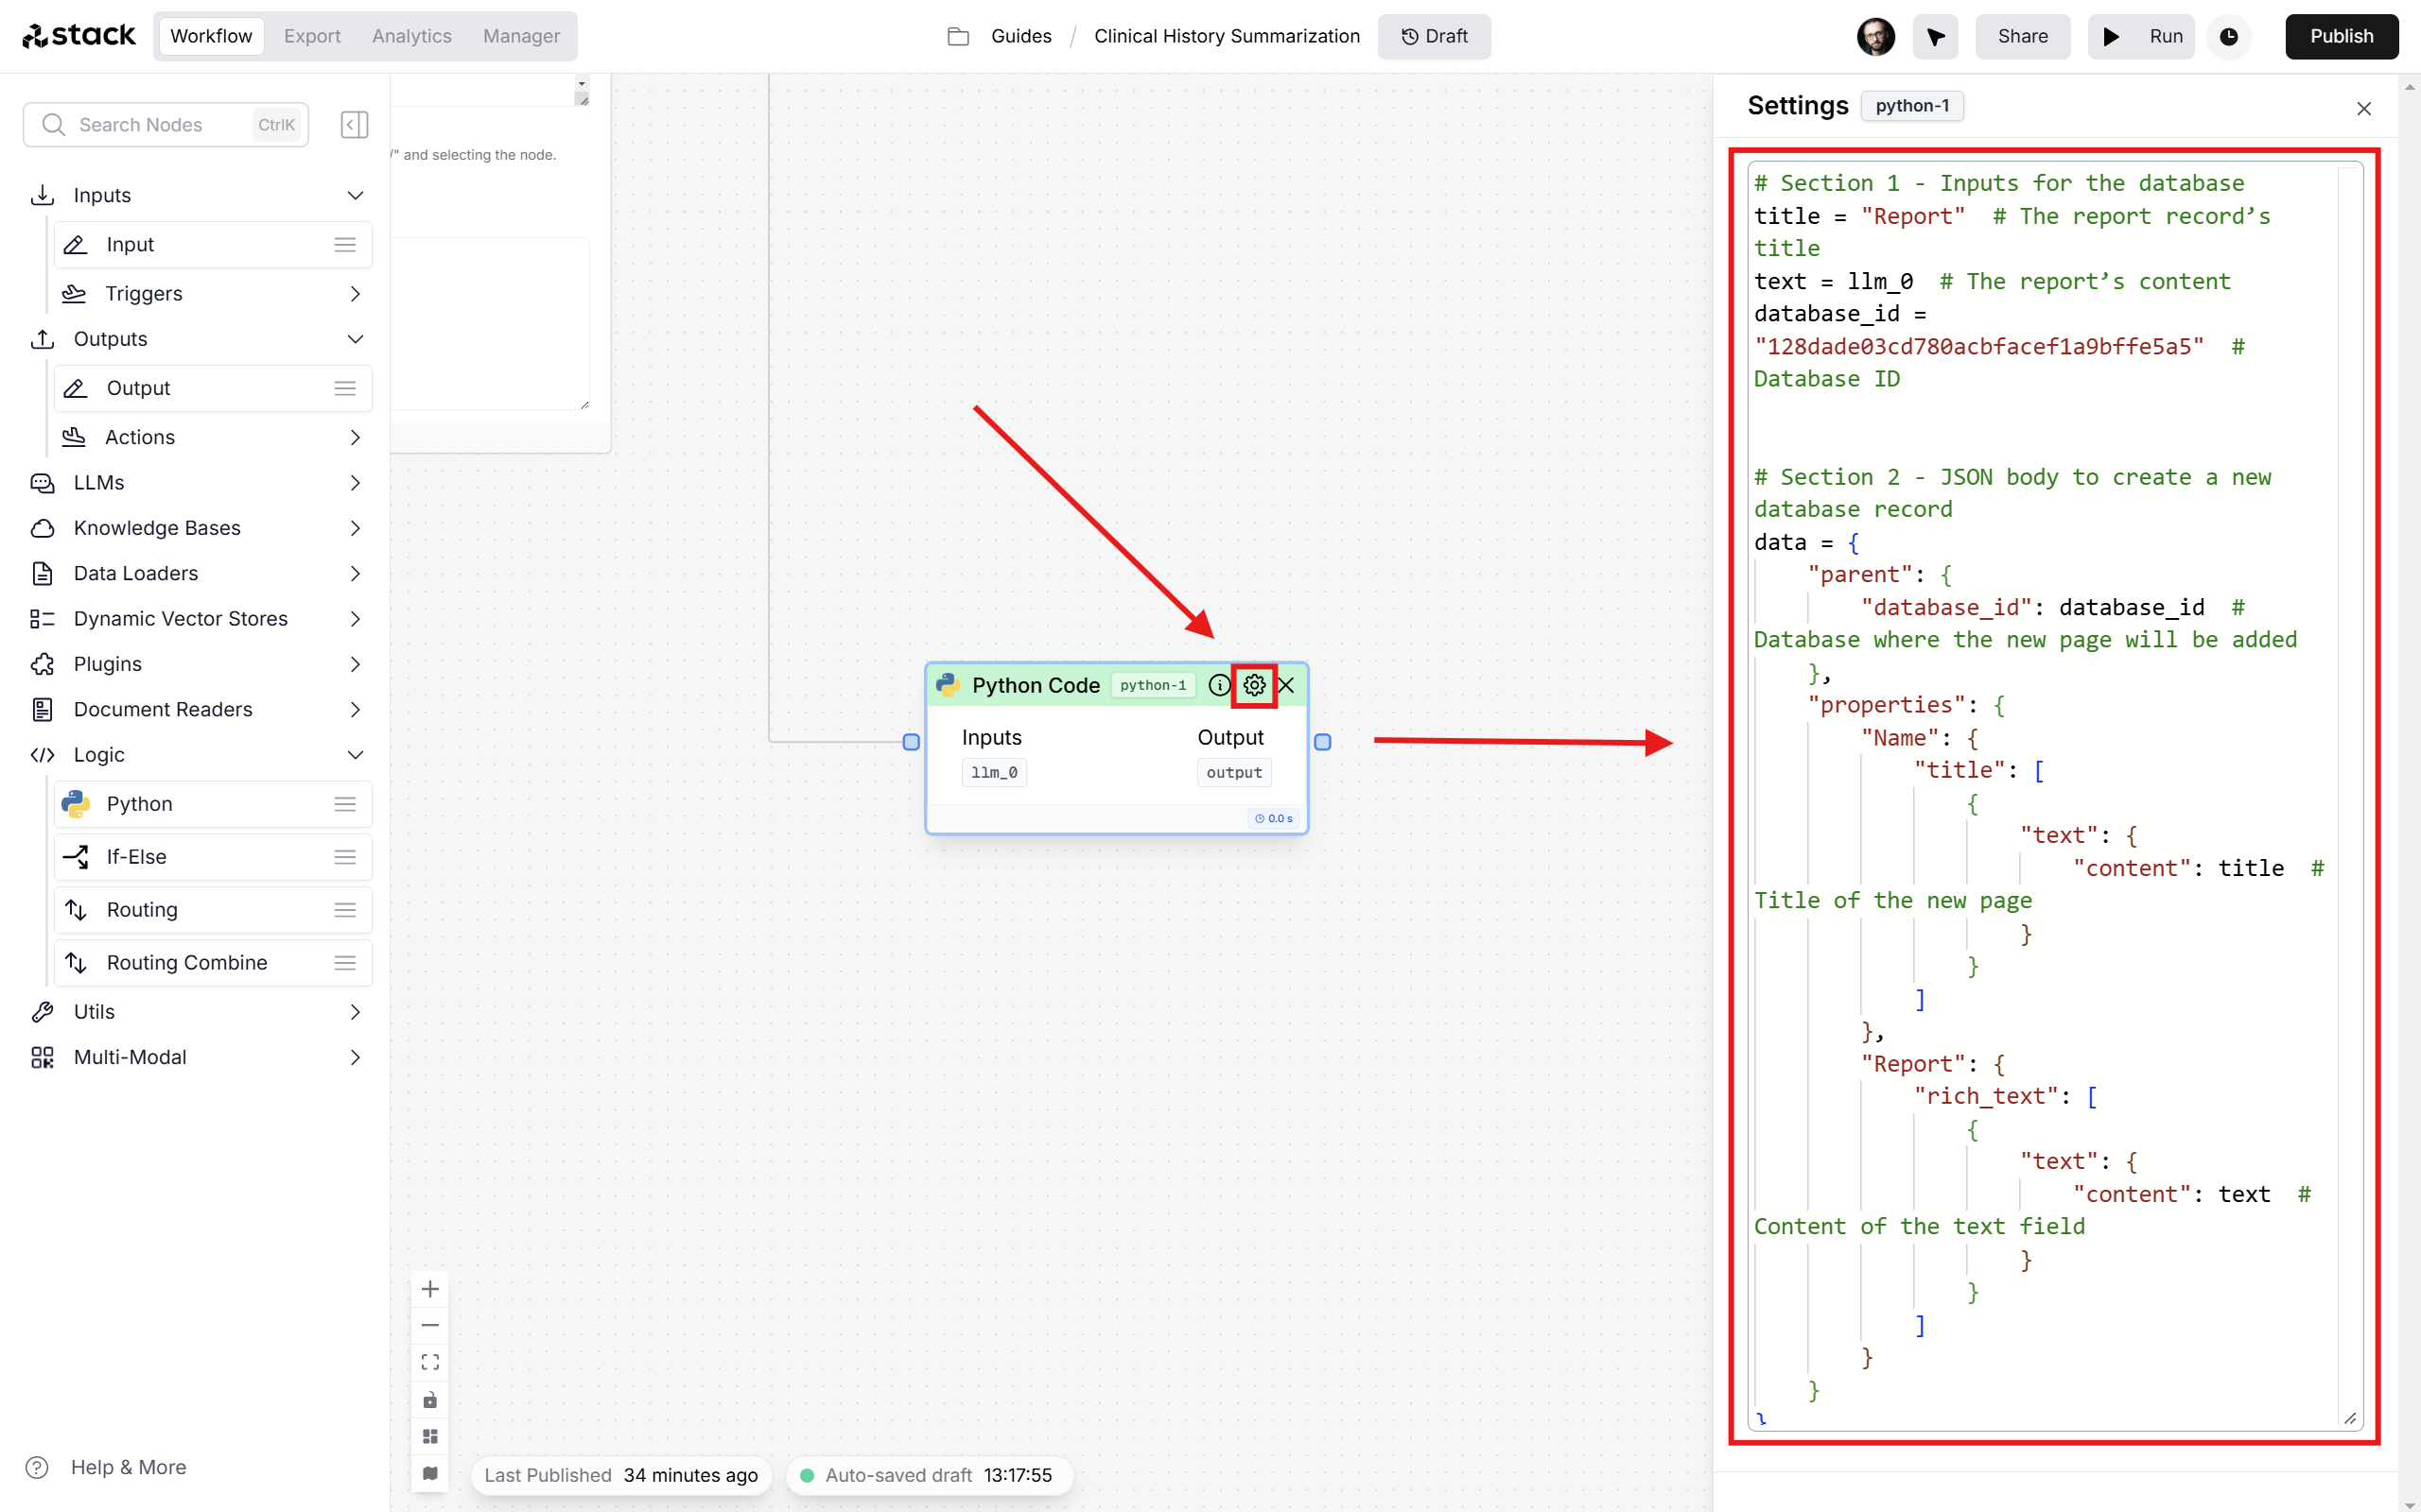This screenshot has height=1512, width=2421.
Task: Toggle the sidebar collapse button
Action: (x=354, y=124)
